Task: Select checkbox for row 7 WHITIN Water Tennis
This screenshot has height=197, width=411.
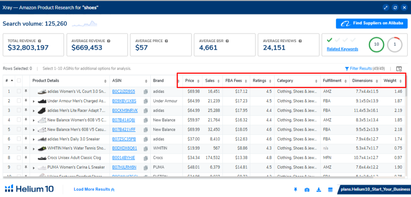Action: pos(19,149)
